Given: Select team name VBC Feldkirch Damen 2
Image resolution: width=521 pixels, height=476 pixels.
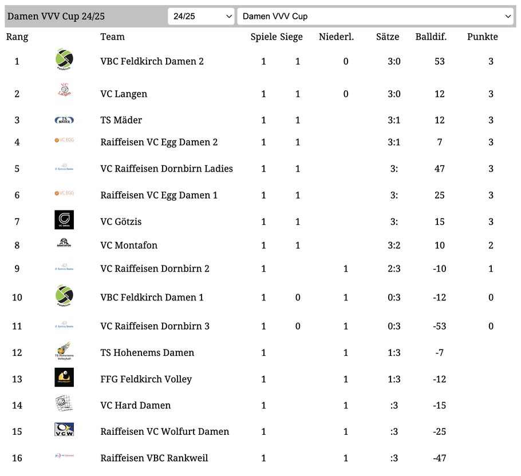Looking at the screenshot, I should click(152, 61).
